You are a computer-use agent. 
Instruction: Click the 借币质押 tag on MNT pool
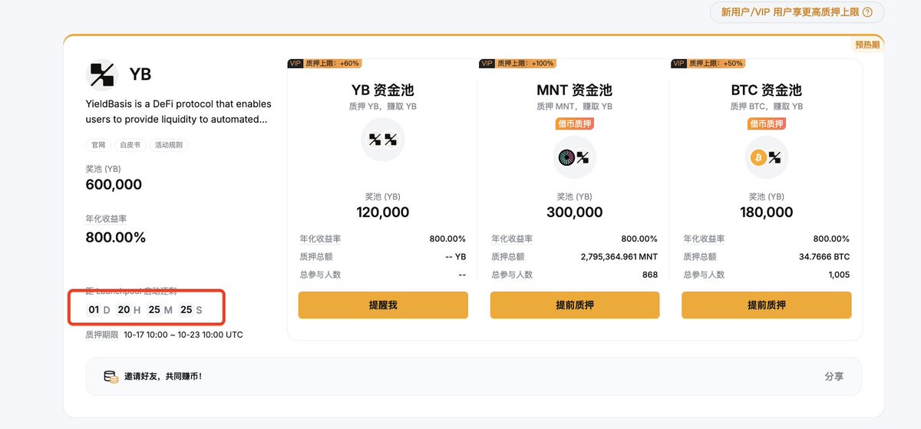click(x=574, y=124)
